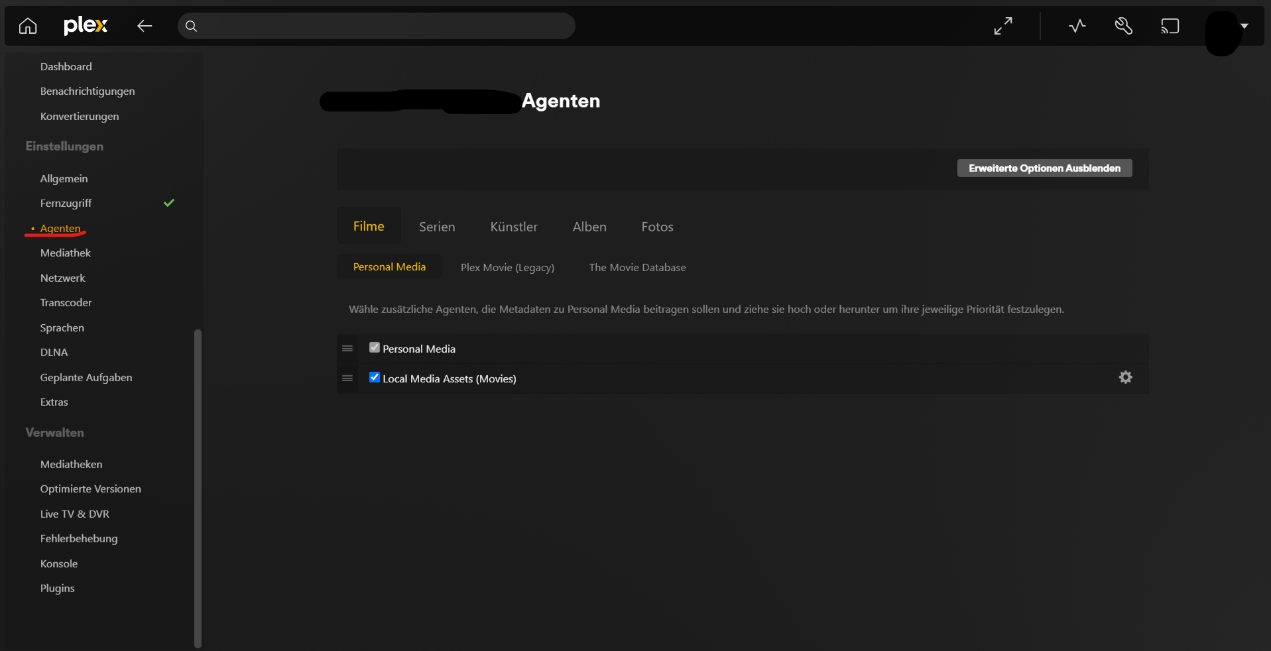Toggle Local Media Assets (Movies) checkbox
Screen dimensions: 1271x651
coord(375,377)
